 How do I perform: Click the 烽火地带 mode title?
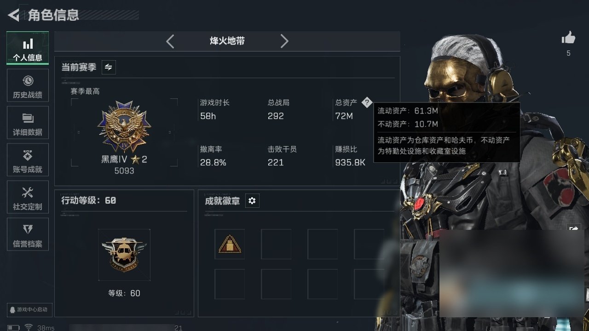click(x=227, y=41)
